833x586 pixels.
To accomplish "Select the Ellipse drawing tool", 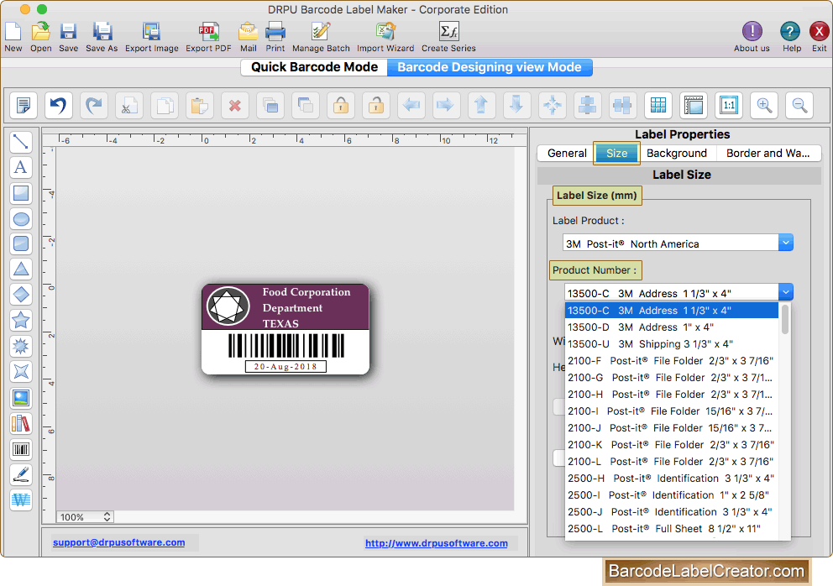I will 21,218.
